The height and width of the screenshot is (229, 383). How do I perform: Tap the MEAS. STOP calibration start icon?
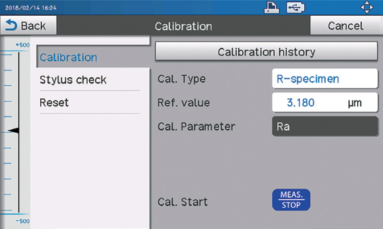(291, 200)
